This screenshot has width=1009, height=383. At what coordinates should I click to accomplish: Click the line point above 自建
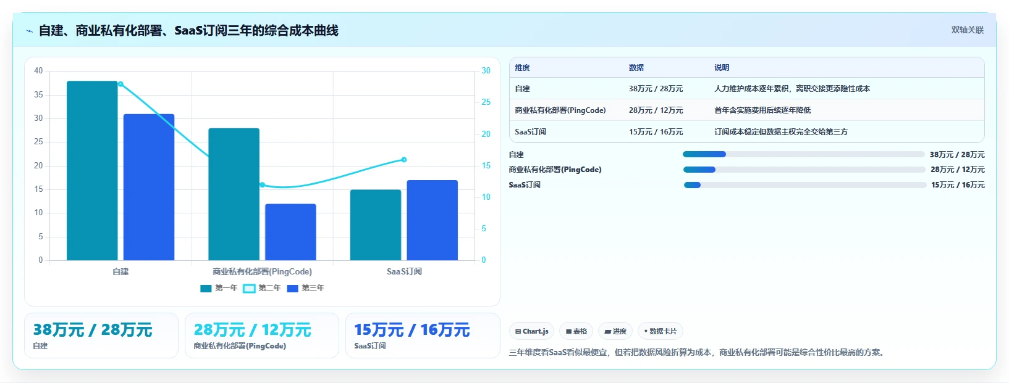120,84
